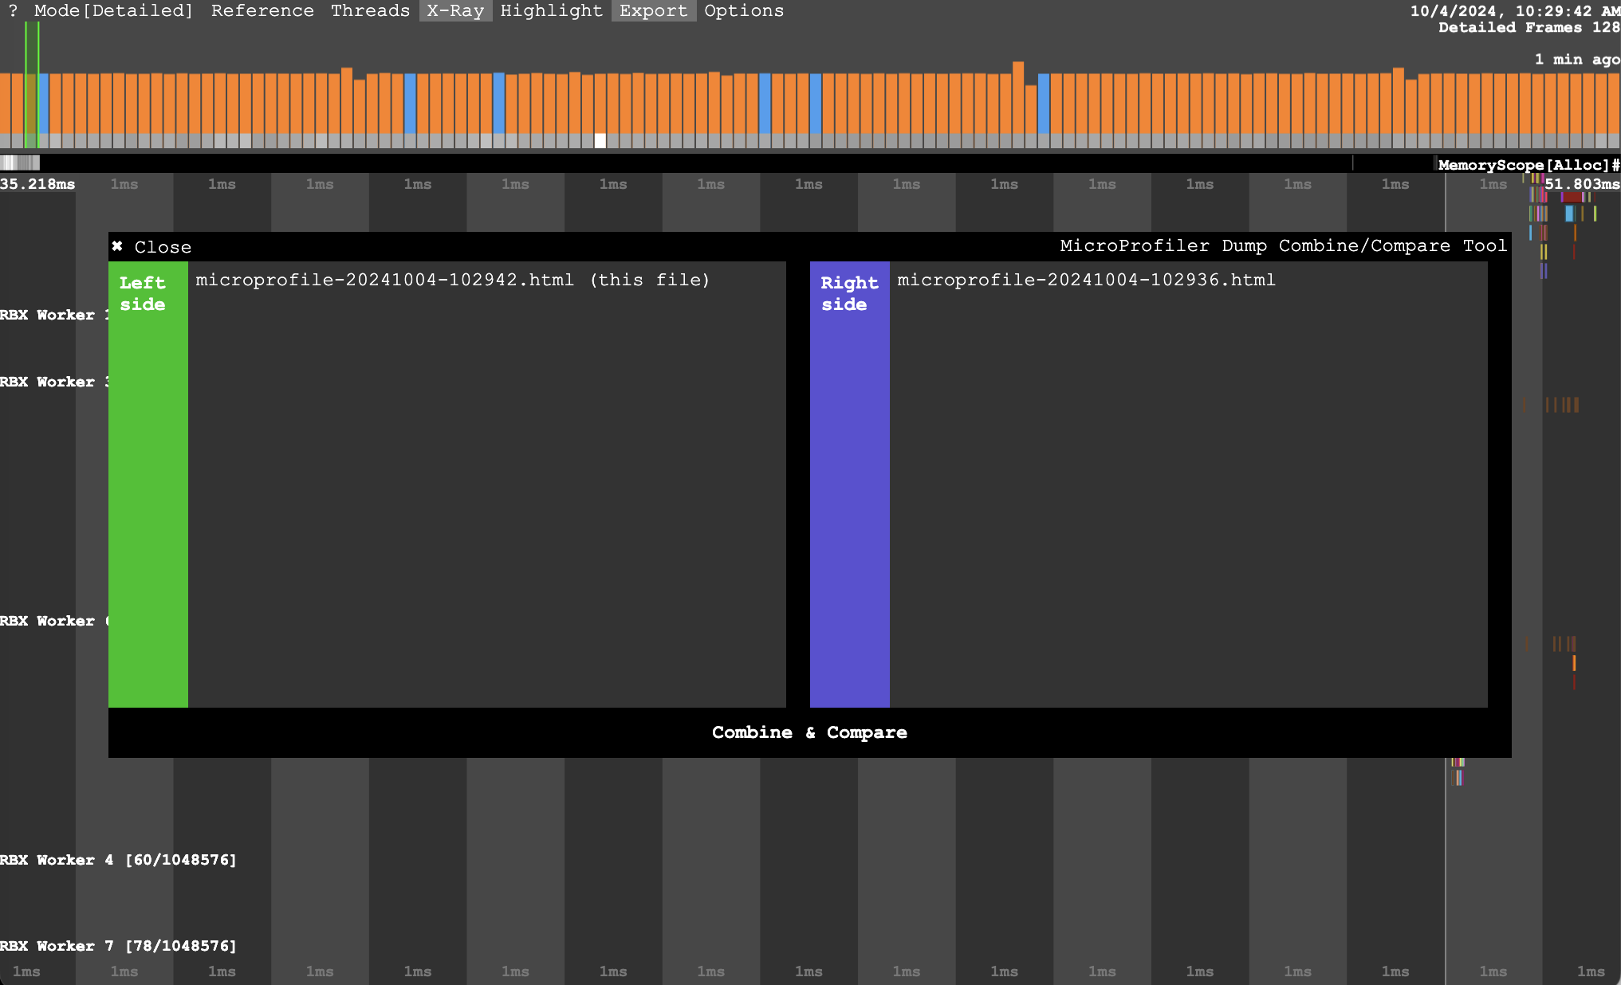Click right file microprofile-20241004-102936.html

click(x=1086, y=280)
